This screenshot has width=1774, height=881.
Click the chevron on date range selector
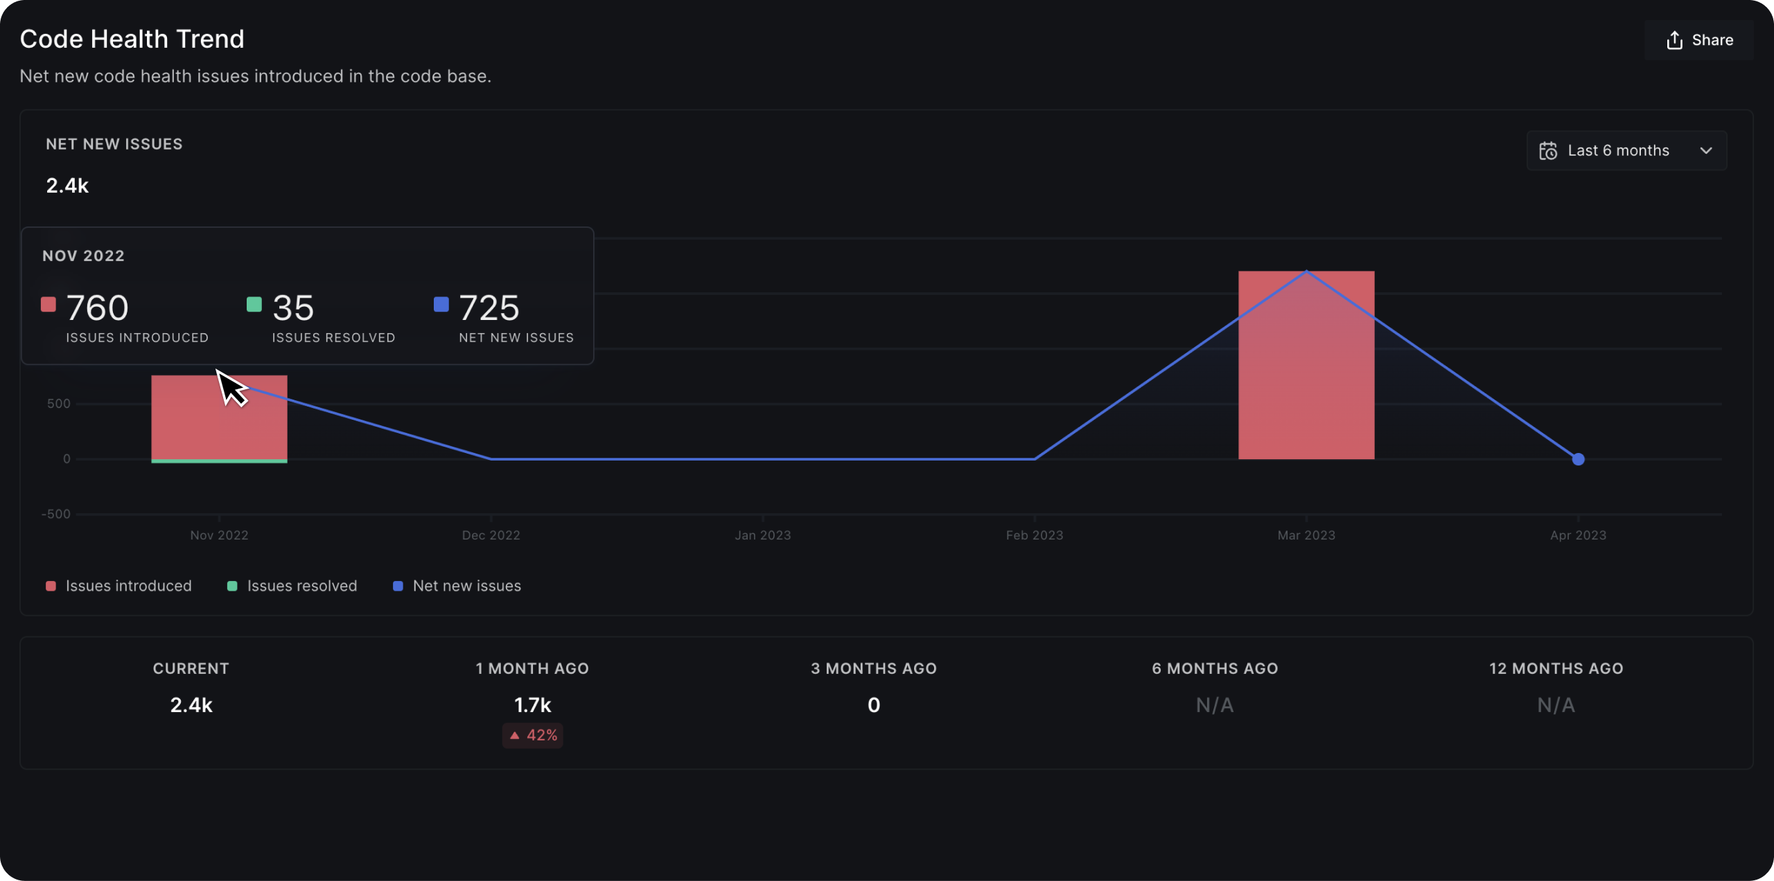[x=1706, y=151]
